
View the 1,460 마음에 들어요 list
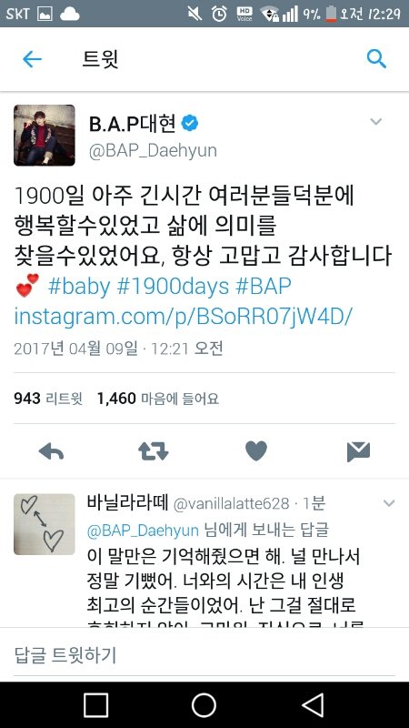click(157, 399)
